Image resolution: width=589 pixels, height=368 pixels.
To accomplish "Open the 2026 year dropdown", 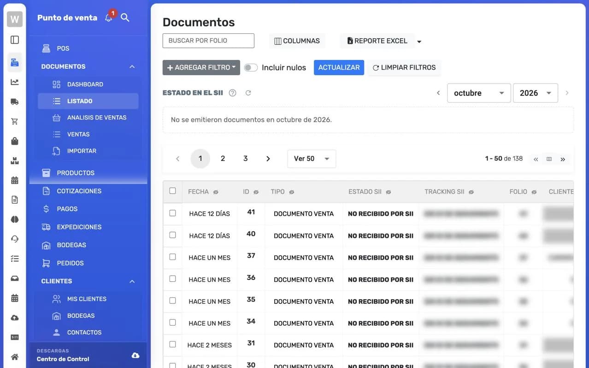I will pyautogui.click(x=536, y=93).
